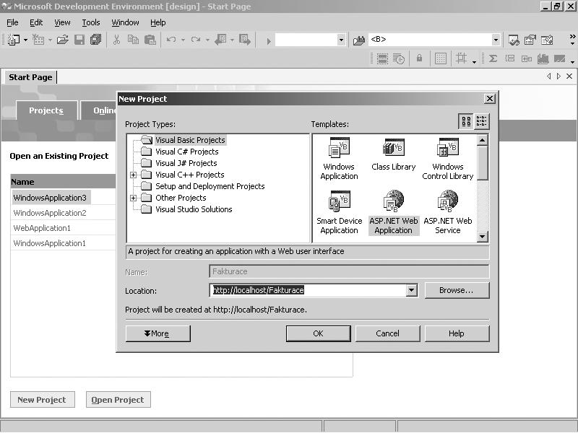
Task: Open the Properties Window toolbar icon
Action: (530, 40)
